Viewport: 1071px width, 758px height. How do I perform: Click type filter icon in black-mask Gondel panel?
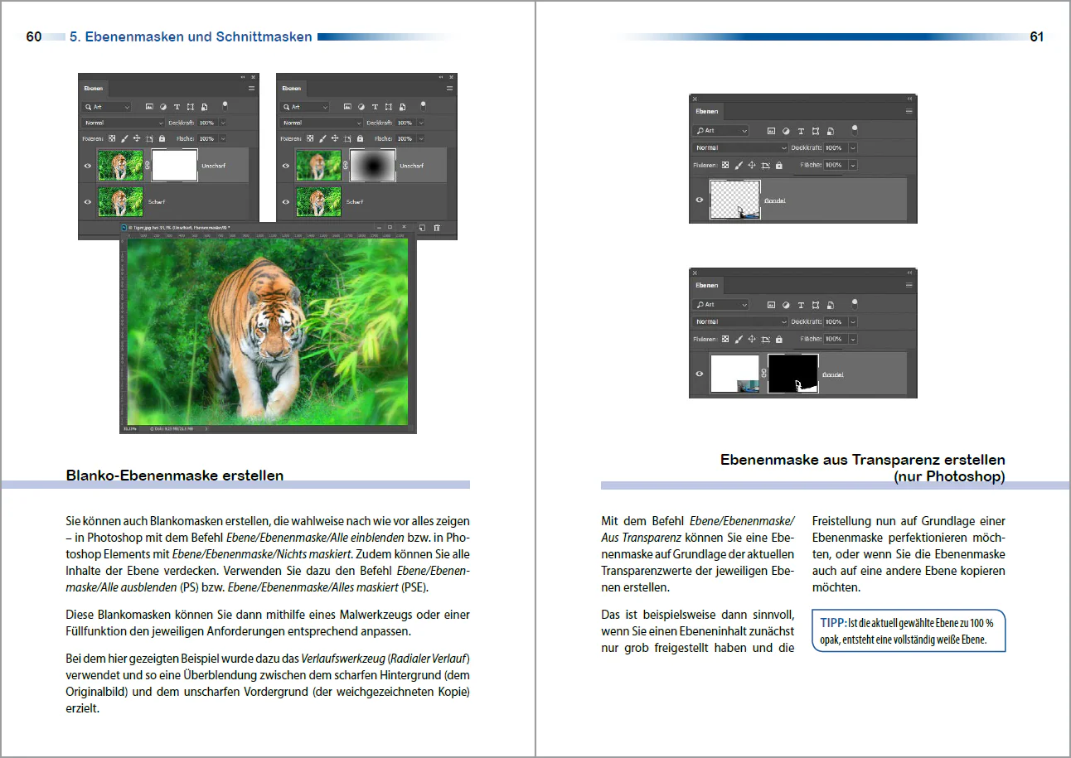pos(801,305)
